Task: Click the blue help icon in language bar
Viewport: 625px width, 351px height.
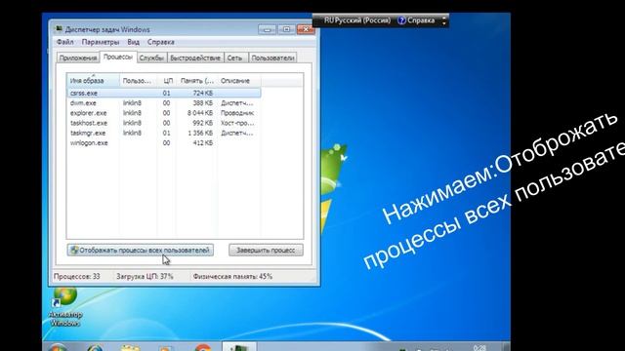Action: coord(401,20)
